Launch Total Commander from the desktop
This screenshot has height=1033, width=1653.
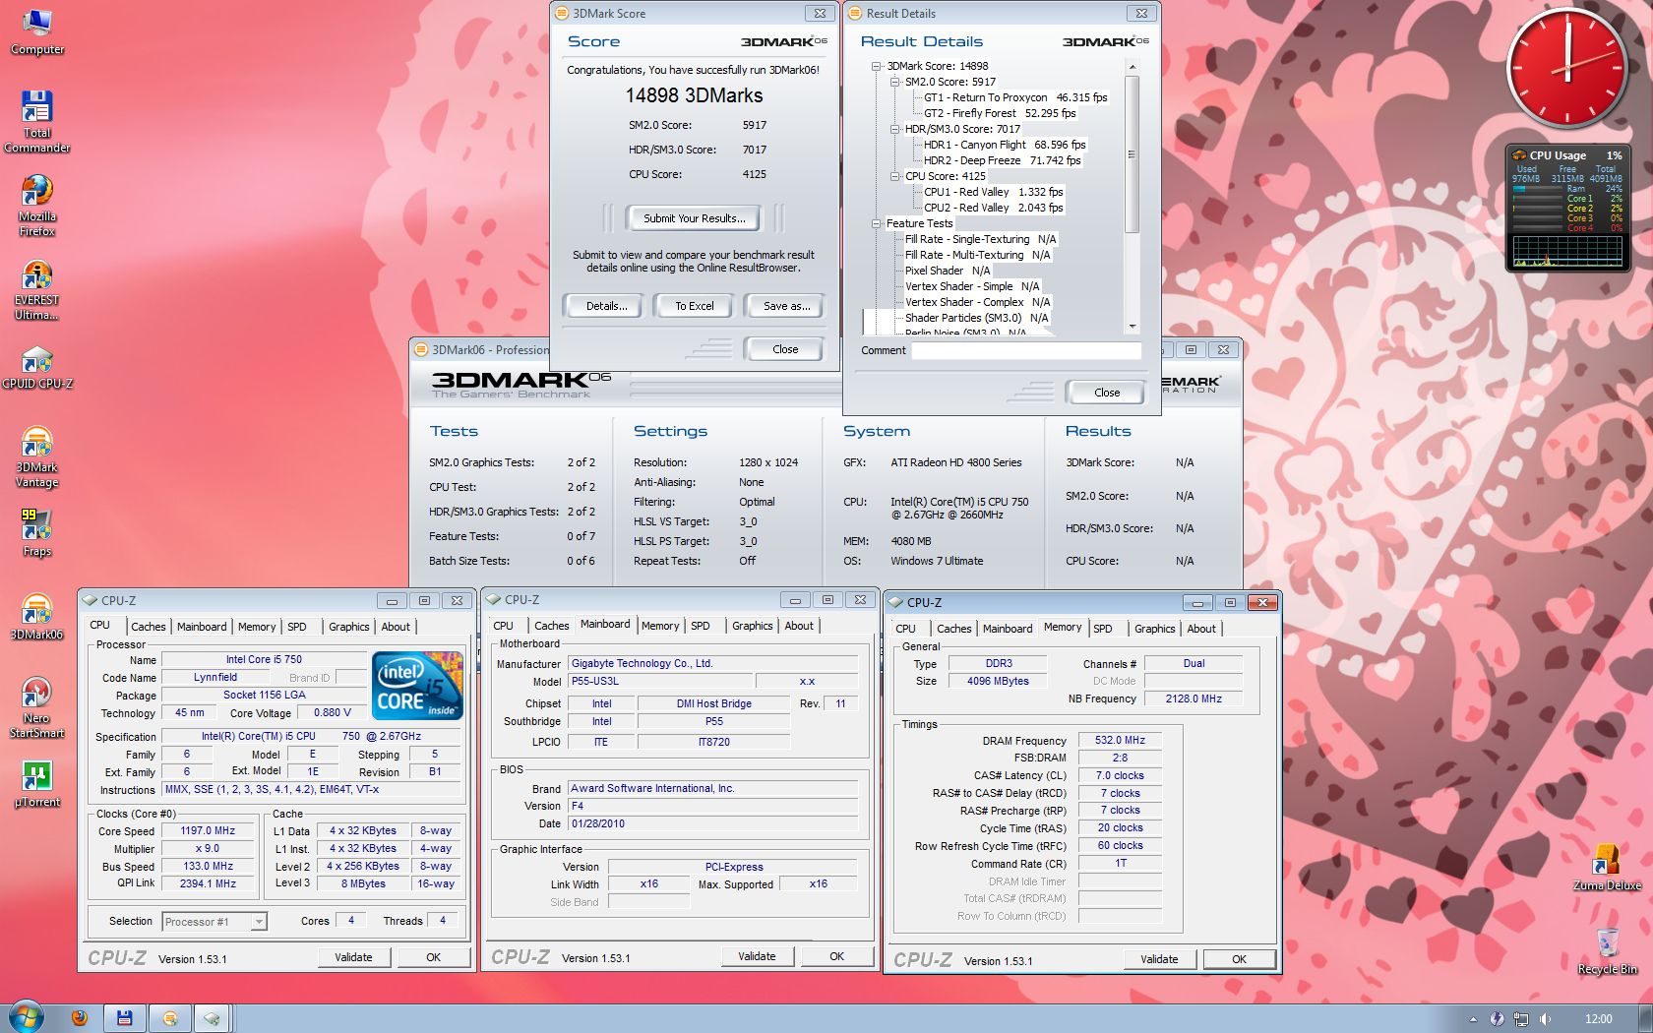point(36,122)
